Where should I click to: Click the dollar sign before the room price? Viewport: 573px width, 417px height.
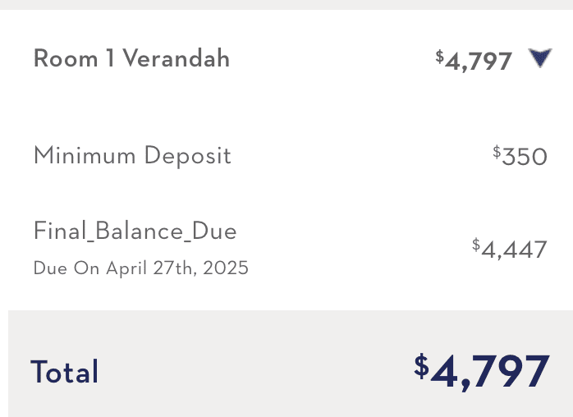[439, 57]
